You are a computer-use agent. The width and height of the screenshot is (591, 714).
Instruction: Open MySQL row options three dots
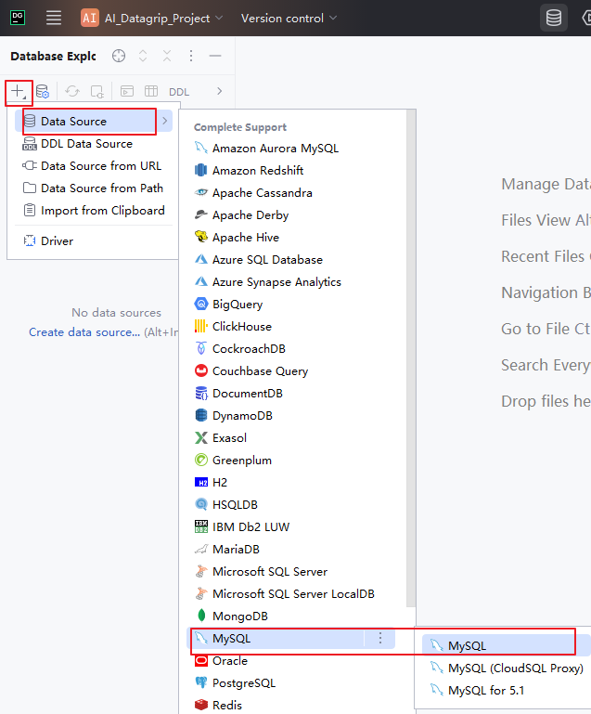380,639
